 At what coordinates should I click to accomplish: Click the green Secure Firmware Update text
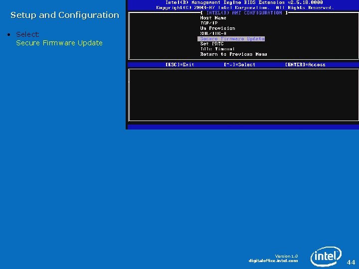(x=59, y=43)
